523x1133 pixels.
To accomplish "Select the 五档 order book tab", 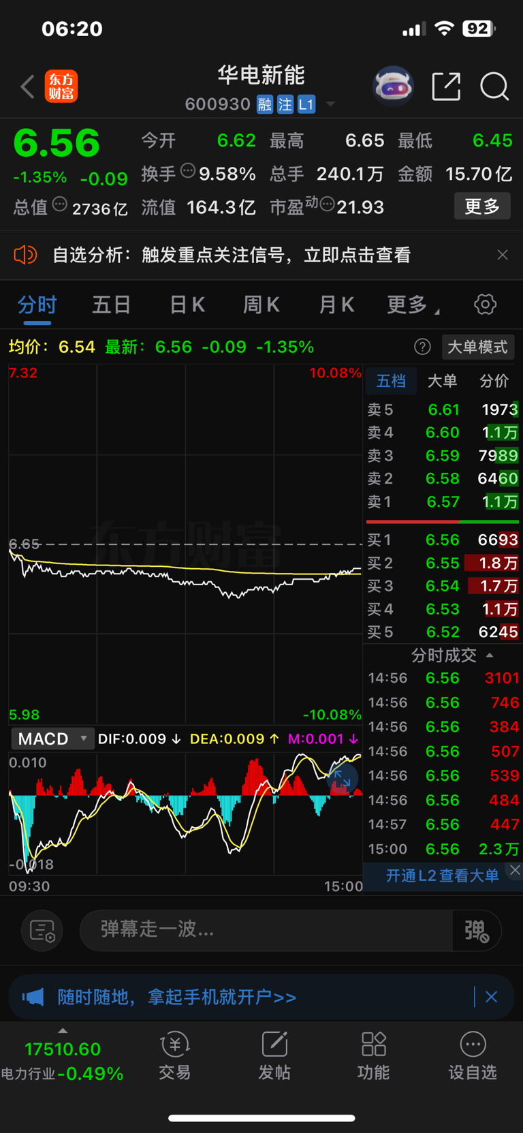I will pyautogui.click(x=391, y=381).
